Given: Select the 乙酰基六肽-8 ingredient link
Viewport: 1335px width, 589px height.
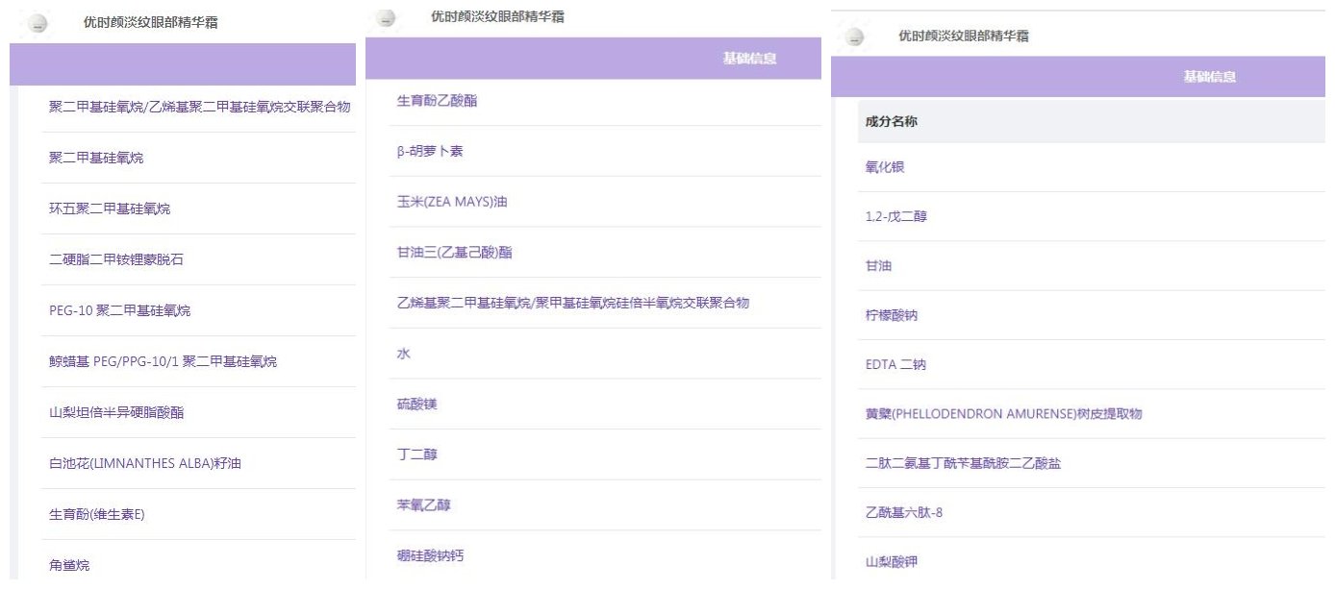Looking at the screenshot, I should coord(904,512).
